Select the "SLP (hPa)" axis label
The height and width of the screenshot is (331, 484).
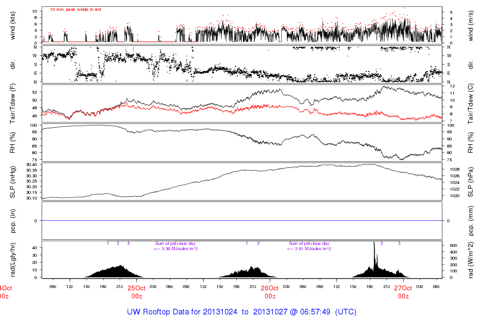click(x=470, y=182)
